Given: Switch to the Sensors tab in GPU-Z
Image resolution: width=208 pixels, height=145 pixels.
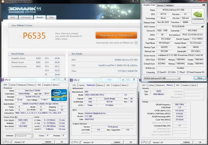Looking at the screenshot, I should [x=160, y=5].
